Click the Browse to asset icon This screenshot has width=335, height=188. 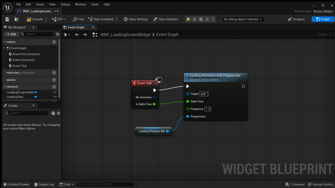click(x=17, y=19)
